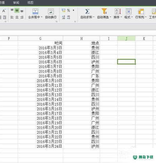Select column J header
156x163 pixels.
click(126, 39)
